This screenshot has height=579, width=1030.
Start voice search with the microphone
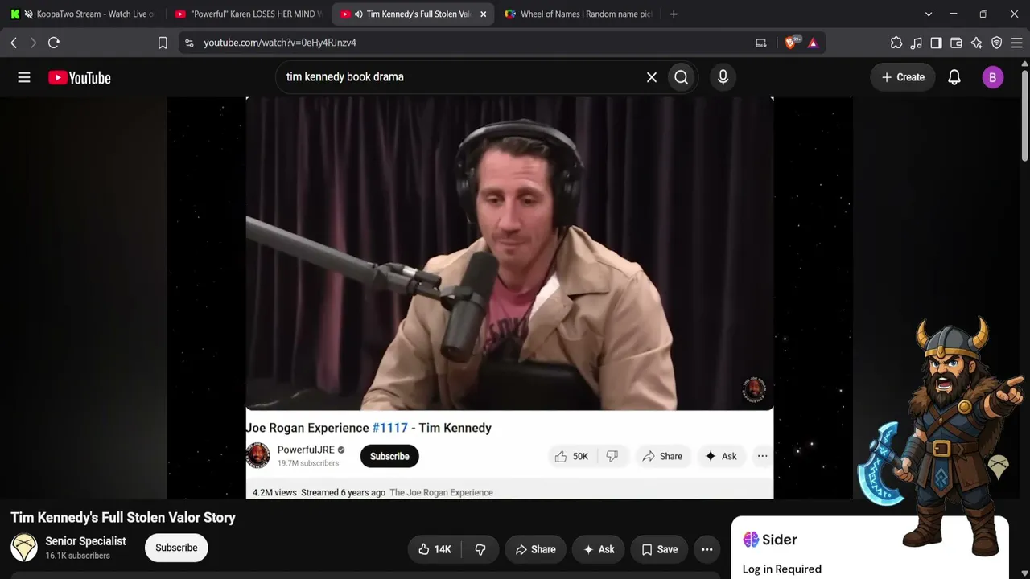pos(723,77)
